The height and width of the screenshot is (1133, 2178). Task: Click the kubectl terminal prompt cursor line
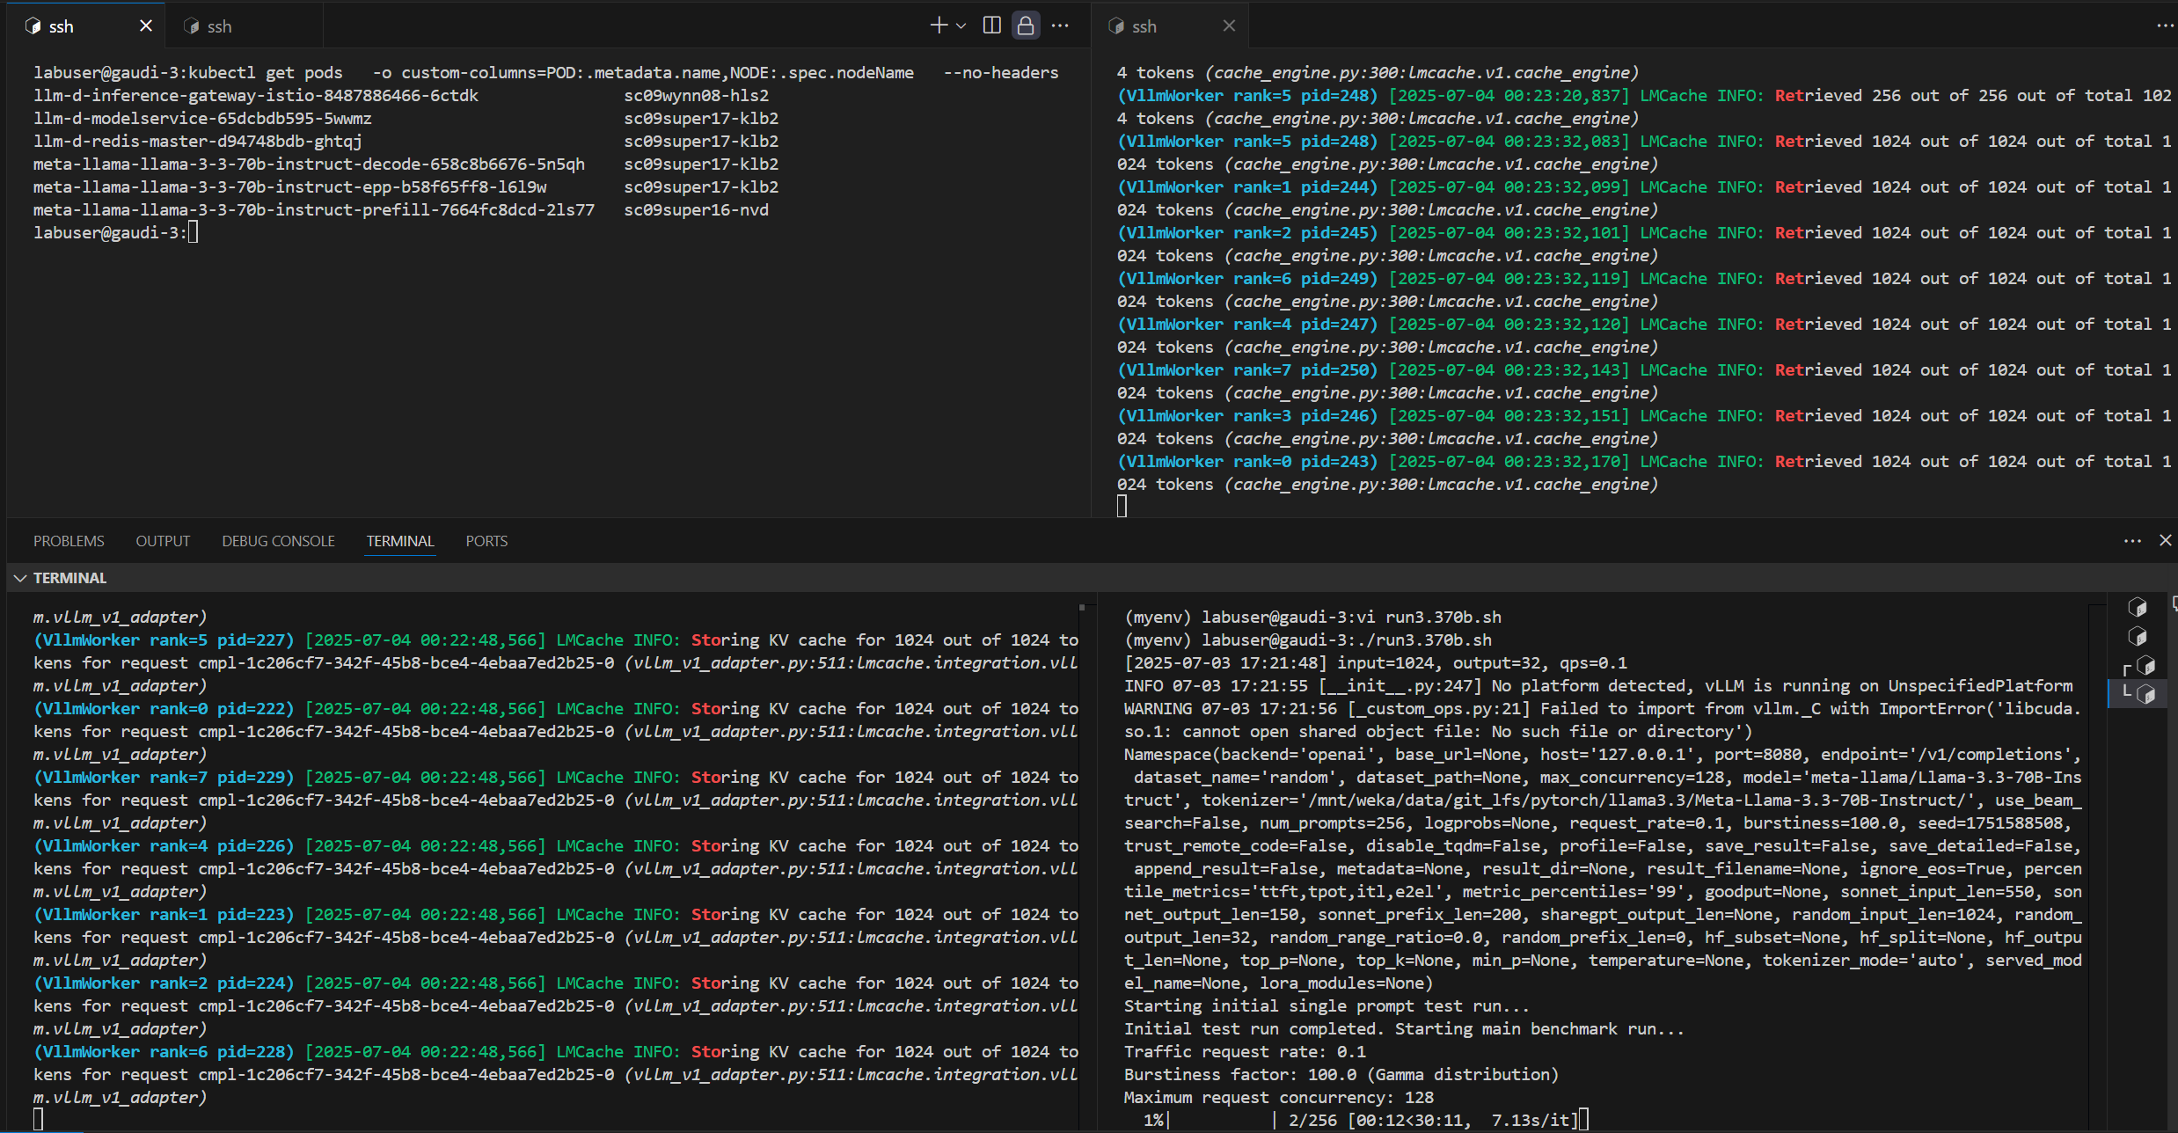tap(193, 232)
